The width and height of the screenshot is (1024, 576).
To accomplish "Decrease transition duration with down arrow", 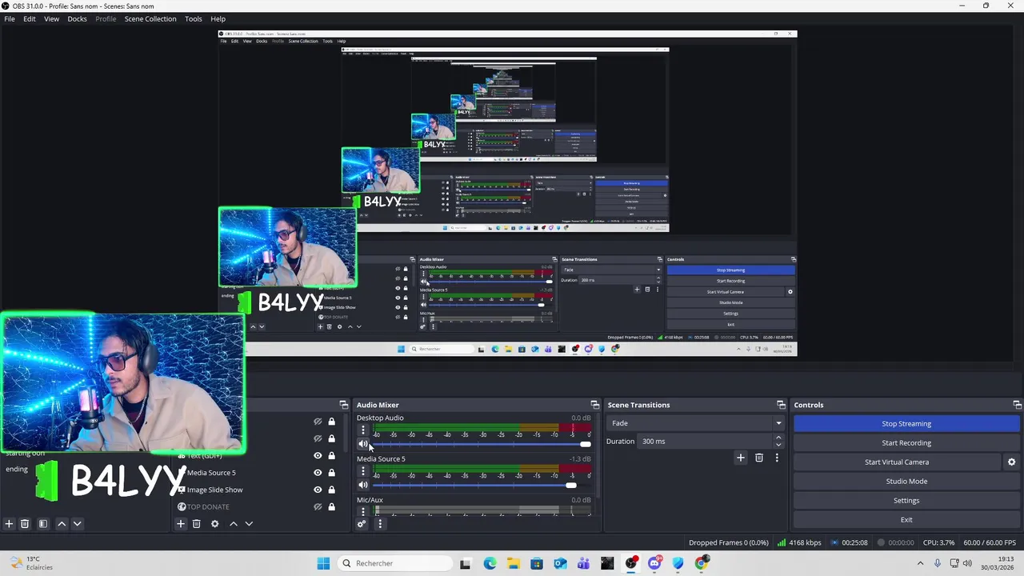I will click(778, 445).
